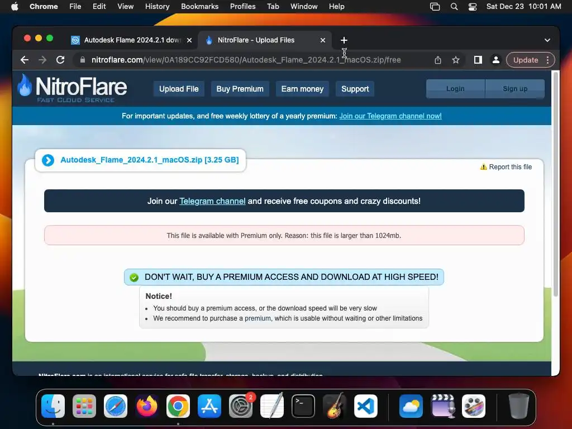Open TextEdit from the Dock
Screen dimensions: 572x429
[272, 406]
